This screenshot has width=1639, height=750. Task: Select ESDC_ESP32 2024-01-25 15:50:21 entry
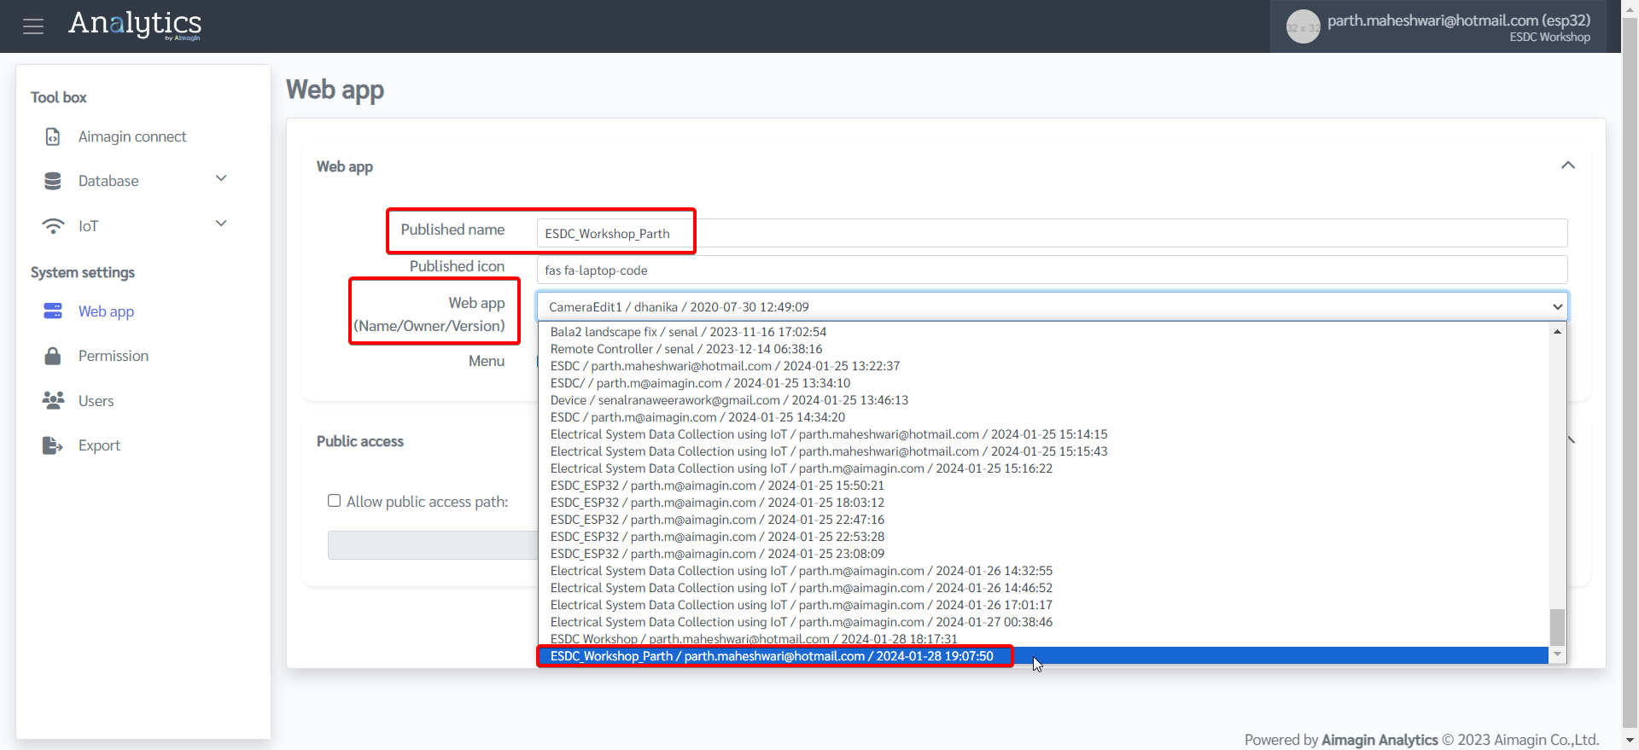(x=1043, y=485)
